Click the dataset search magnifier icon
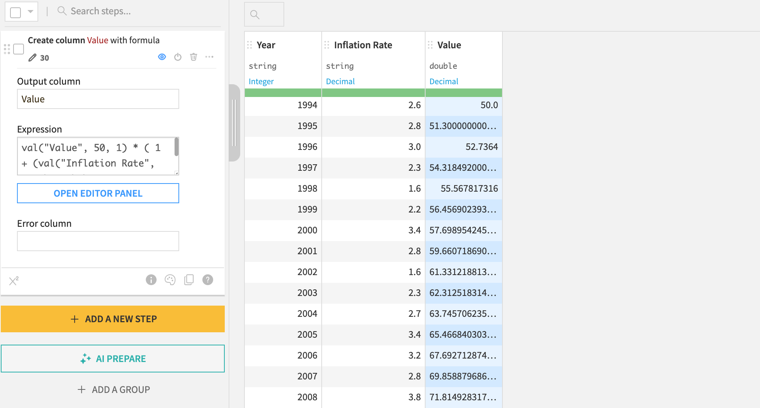 tap(254, 15)
